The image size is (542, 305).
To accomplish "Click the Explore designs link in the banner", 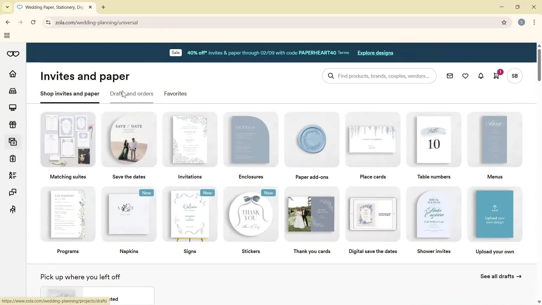I will point(375,53).
